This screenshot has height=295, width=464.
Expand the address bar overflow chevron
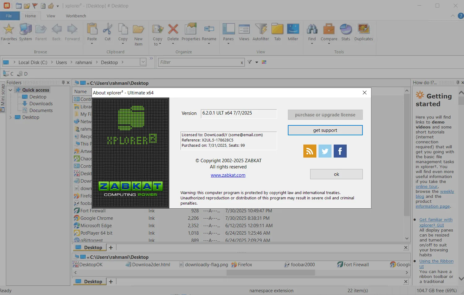click(151, 58)
